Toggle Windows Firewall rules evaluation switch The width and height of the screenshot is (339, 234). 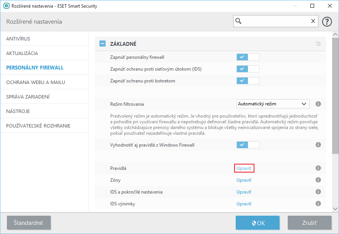[x=248, y=145]
